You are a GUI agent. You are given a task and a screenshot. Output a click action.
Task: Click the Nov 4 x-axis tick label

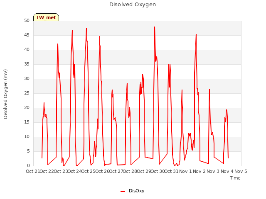click(x=227, y=171)
